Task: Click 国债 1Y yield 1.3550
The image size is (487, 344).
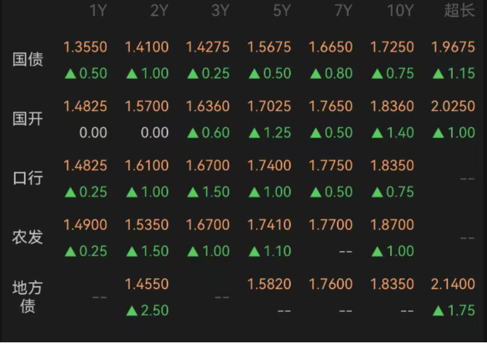Action: (85, 47)
